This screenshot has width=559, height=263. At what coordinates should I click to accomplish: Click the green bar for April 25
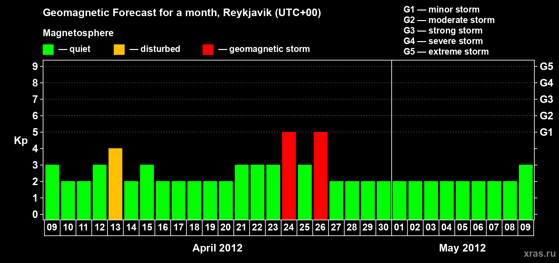point(305,192)
